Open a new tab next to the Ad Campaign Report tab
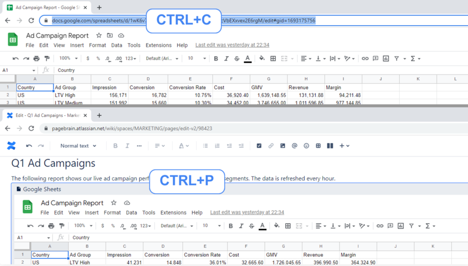The width and height of the screenshot is (468, 266). coord(99,8)
